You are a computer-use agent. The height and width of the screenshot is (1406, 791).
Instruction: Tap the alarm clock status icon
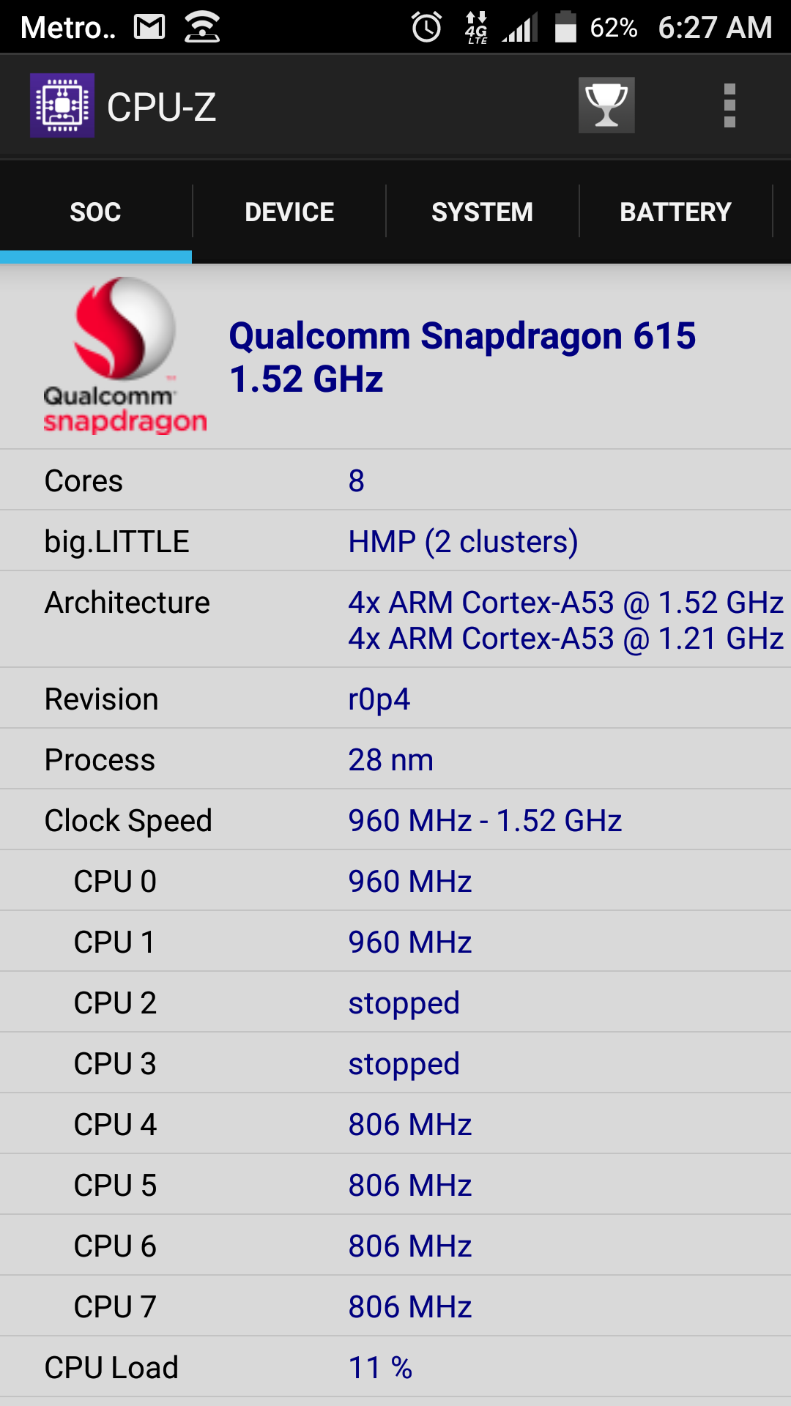coord(426,27)
